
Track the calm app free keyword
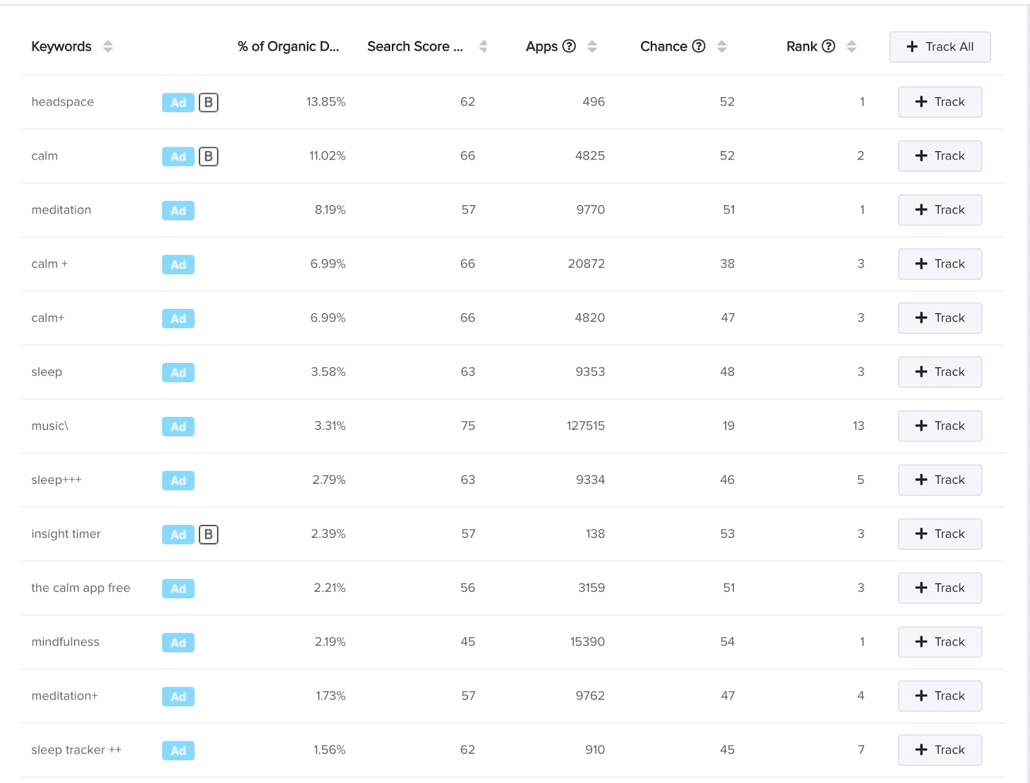(x=940, y=588)
